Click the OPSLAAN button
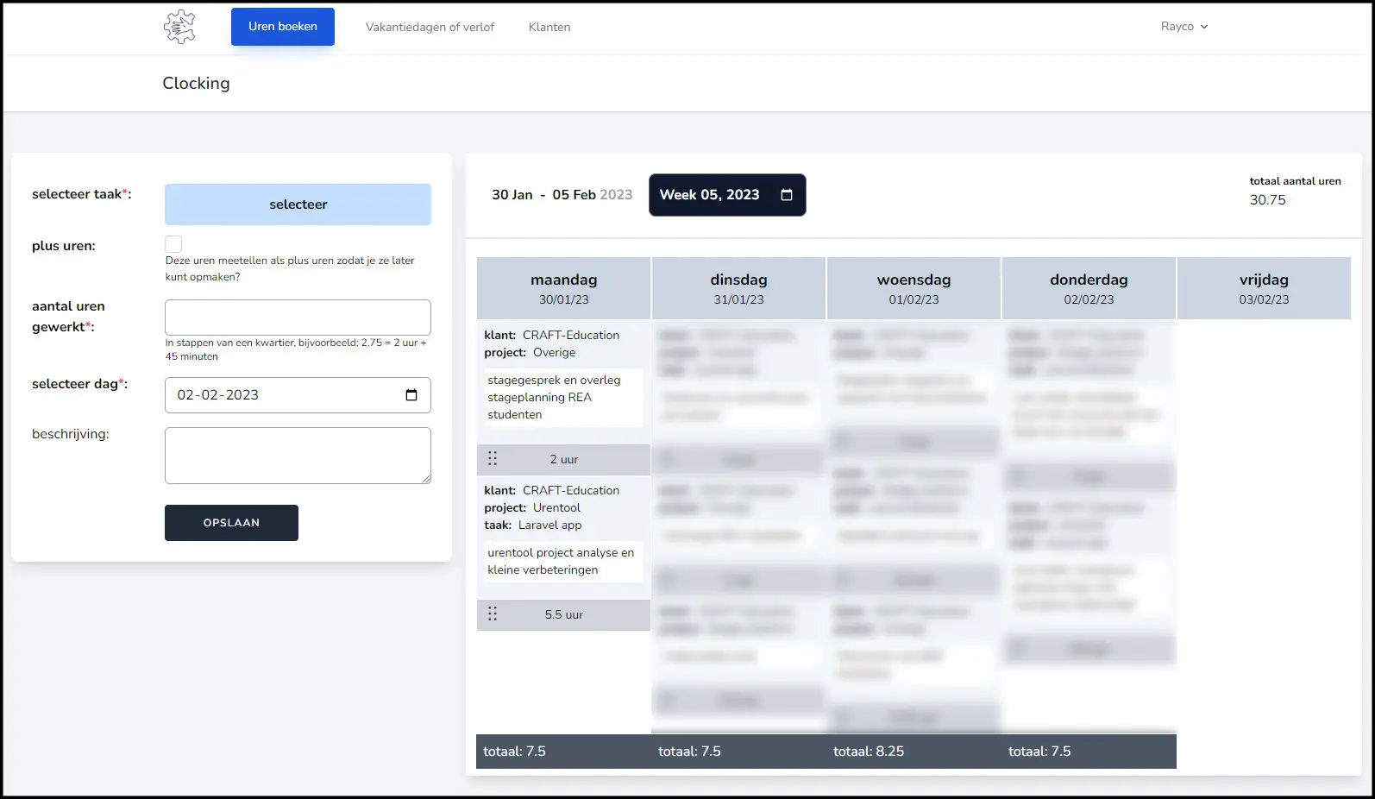1375x799 pixels. (x=231, y=523)
